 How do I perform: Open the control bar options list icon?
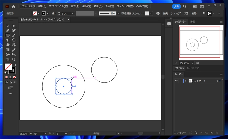click(x=219, y=13)
